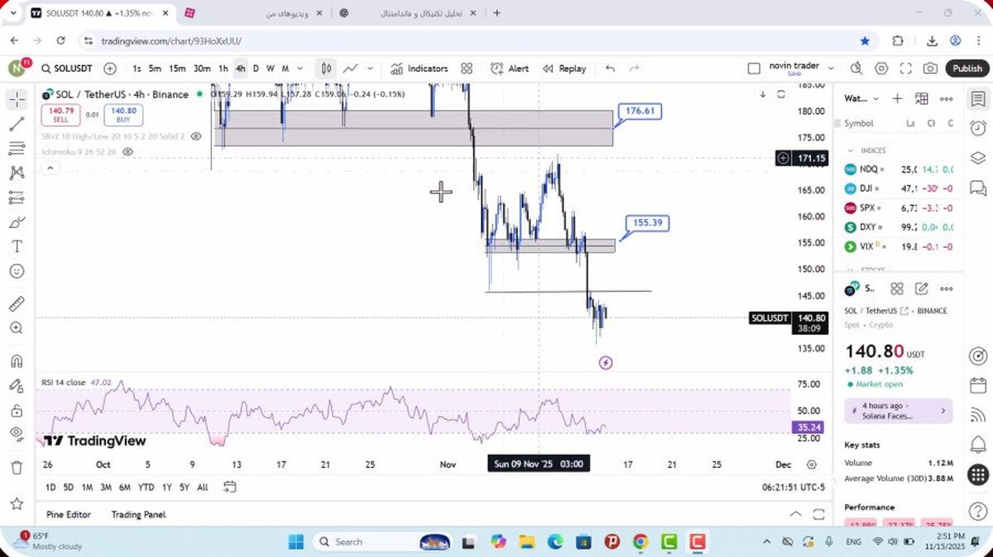Click the candlestick chart type icon

(327, 69)
